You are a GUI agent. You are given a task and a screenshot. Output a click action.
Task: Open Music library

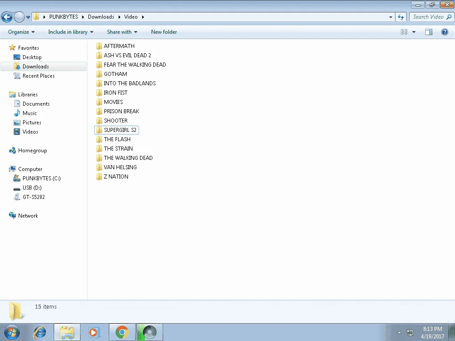pos(30,113)
